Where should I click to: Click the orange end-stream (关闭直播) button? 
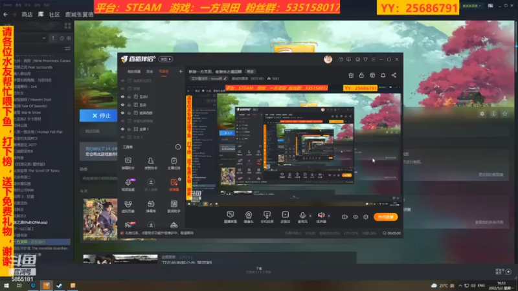pyautogui.click(x=385, y=217)
